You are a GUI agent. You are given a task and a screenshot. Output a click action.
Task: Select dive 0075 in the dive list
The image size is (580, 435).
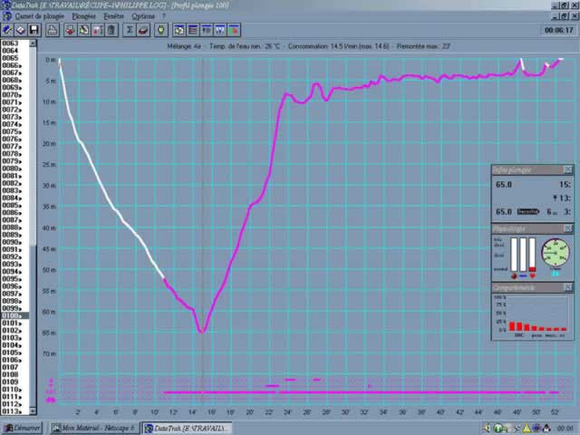point(14,131)
